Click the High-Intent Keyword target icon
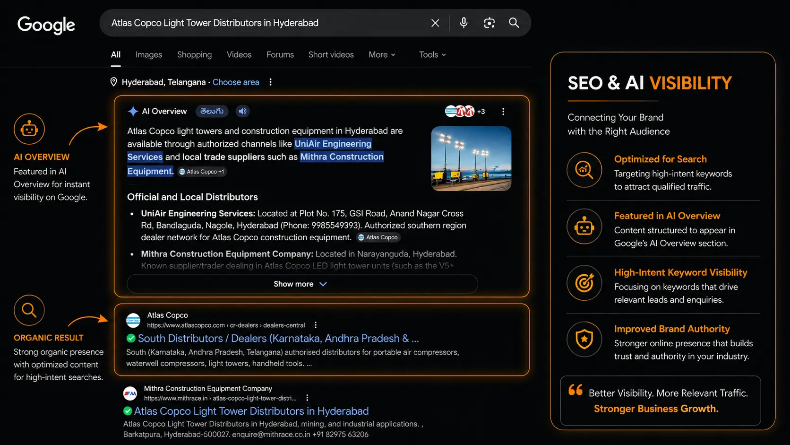 coord(584,283)
